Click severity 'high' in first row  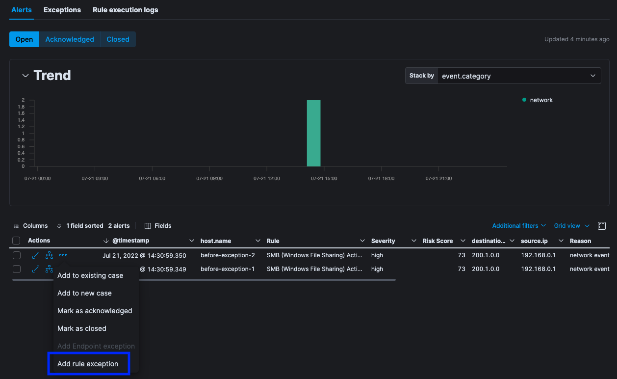pyautogui.click(x=377, y=255)
